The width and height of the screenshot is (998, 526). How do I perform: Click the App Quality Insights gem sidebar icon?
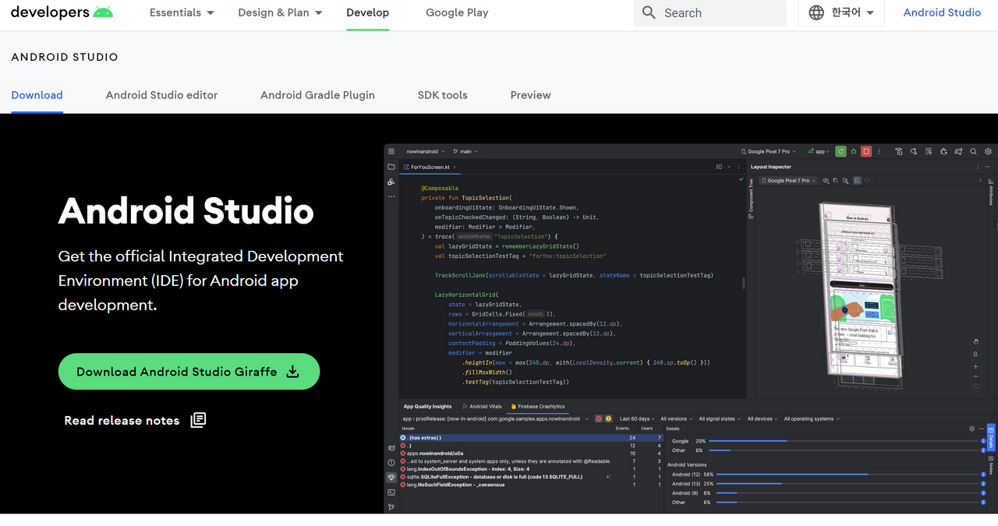pyautogui.click(x=391, y=477)
